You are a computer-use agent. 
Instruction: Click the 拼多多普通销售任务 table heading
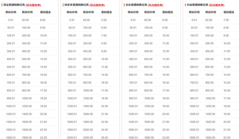click(76, 5)
